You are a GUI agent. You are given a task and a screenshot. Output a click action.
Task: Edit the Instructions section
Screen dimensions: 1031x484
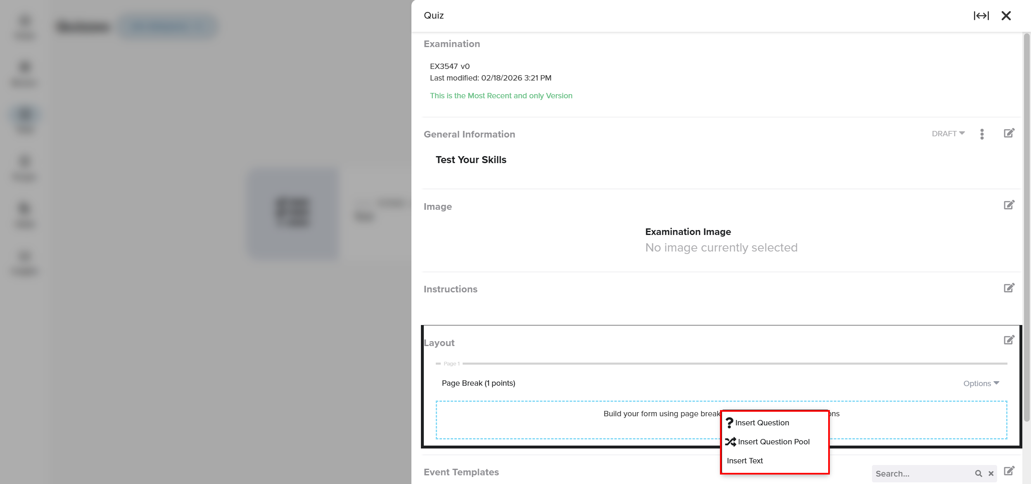point(1009,288)
